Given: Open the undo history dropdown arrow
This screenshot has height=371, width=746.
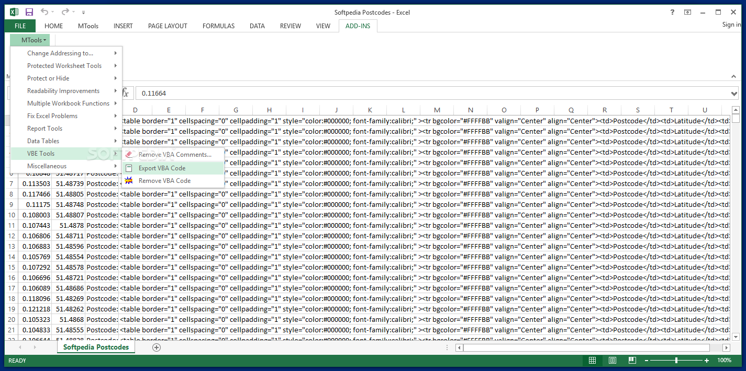Looking at the screenshot, I should [53, 13].
